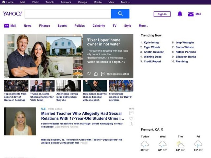This screenshot has height=158, width=211.
Task: Click the location pin next to Fremont, CA
Action: pos(162,130)
